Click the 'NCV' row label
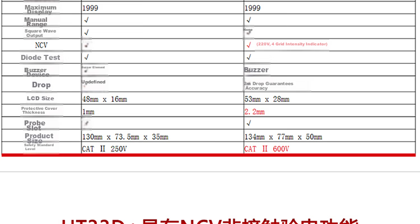This screenshot has width=420, height=224. tap(41, 45)
